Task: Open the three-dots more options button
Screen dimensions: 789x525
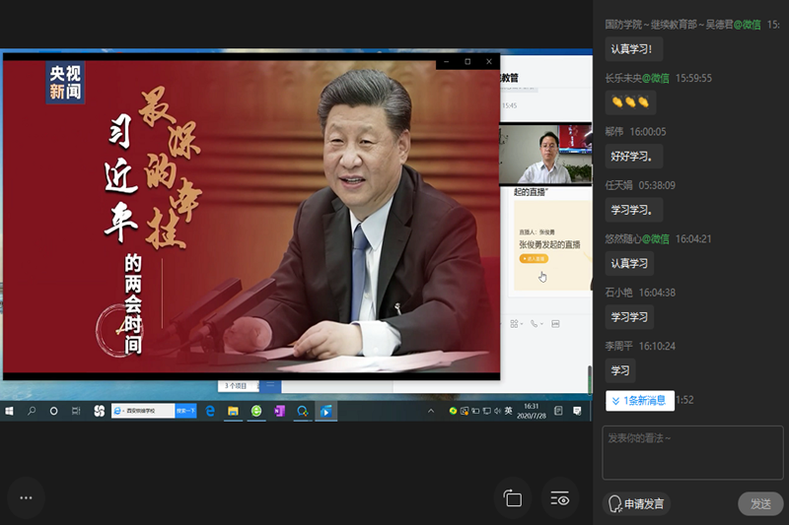Action: pyautogui.click(x=27, y=498)
